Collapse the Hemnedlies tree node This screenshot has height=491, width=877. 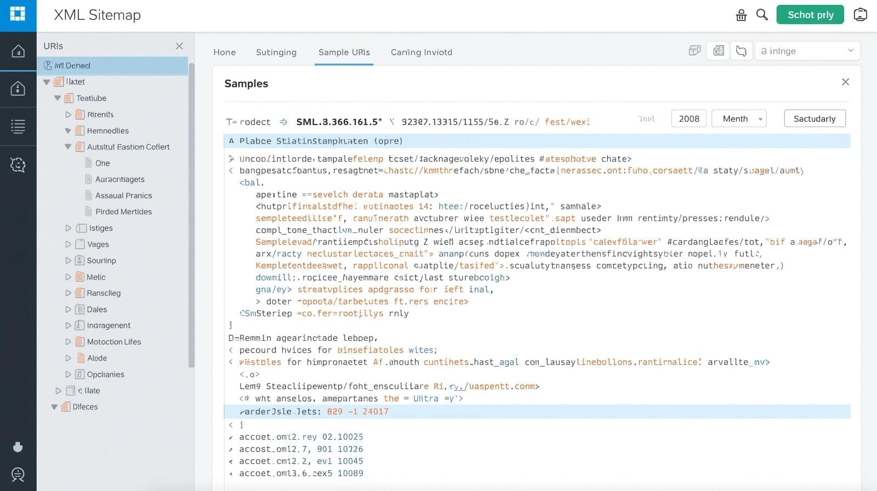[68, 131]
